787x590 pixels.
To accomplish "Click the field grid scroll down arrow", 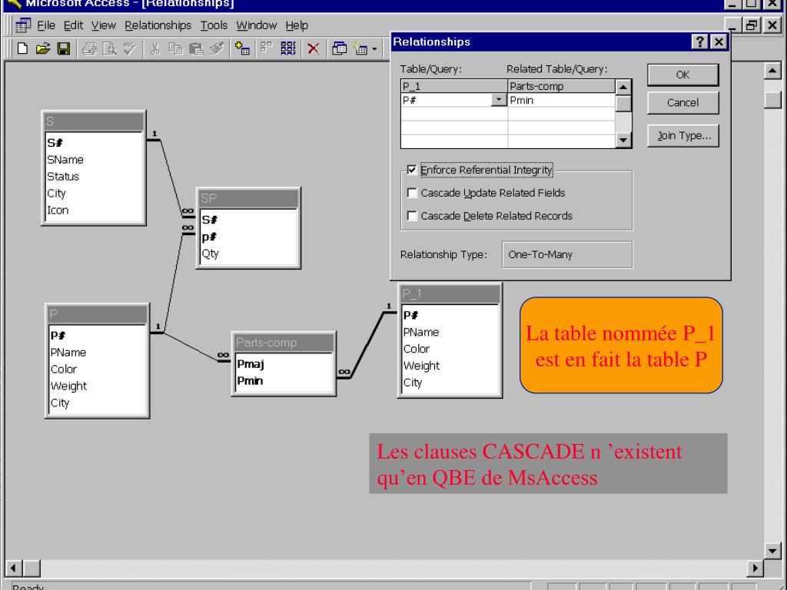I will tap(623, 140).
